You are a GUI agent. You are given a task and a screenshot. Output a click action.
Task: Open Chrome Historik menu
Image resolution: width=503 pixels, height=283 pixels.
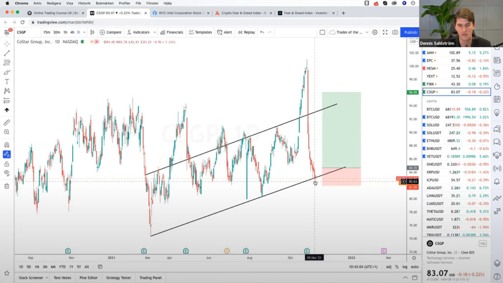(84, 3)
